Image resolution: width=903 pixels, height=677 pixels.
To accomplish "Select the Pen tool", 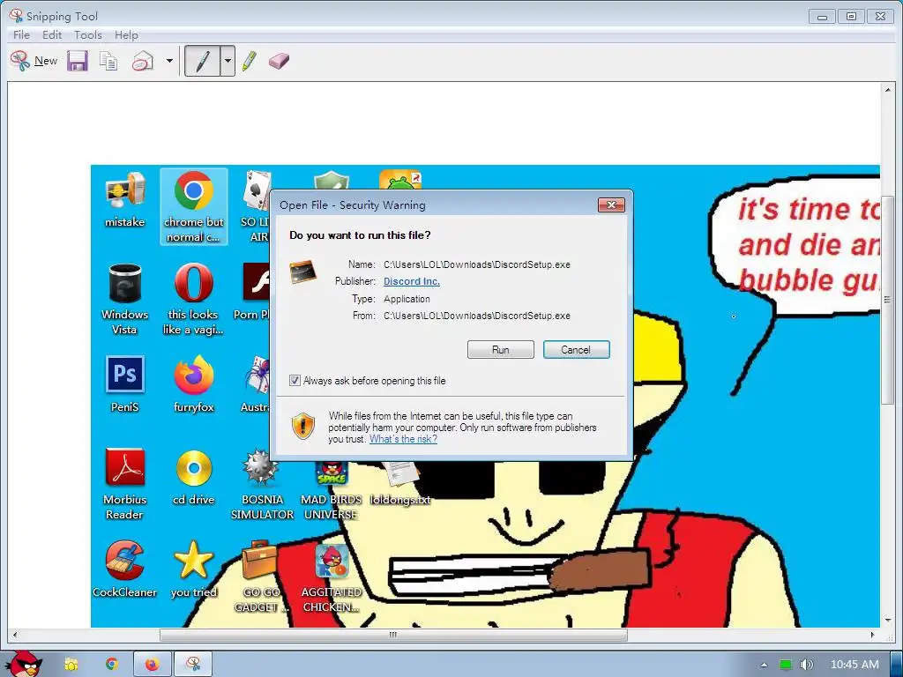I will [203, 61].
